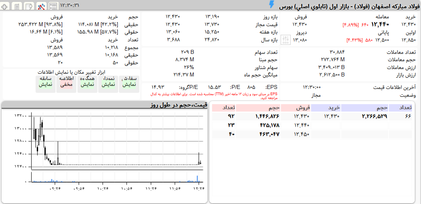Click the last trade price 12,440 in bold
The height and width of the screenshot is (204, 421).
(x=380, y=25)
